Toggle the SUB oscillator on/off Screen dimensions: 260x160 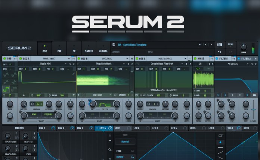[x=4, y=58]
